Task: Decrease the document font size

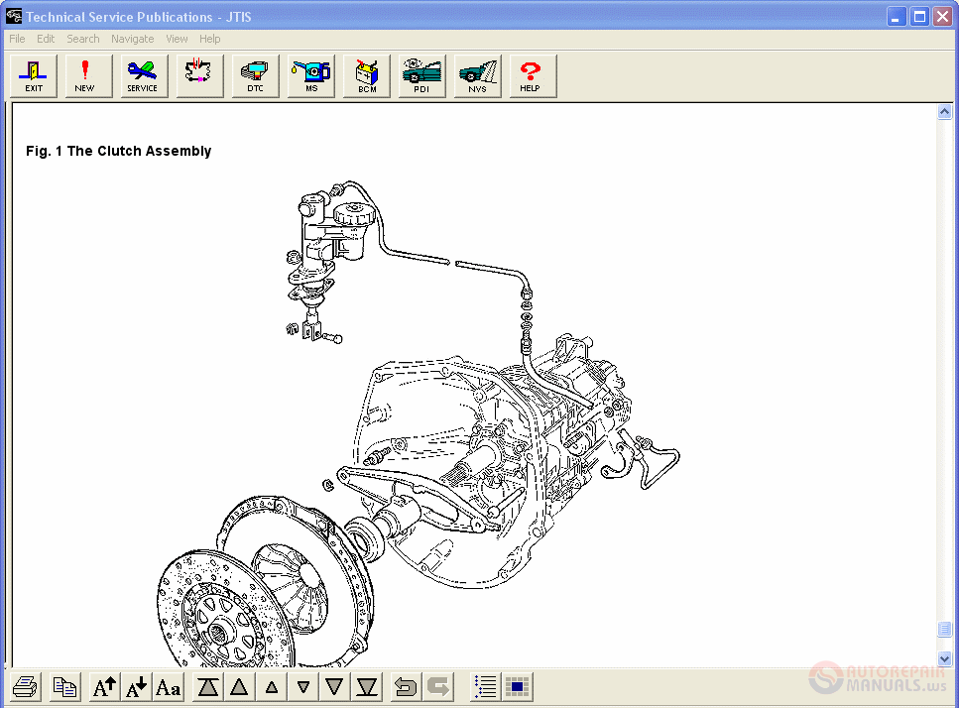Action: (x=136, y=685)
